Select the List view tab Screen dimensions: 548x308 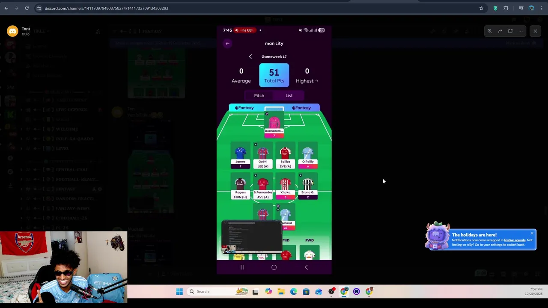[289, 95]
